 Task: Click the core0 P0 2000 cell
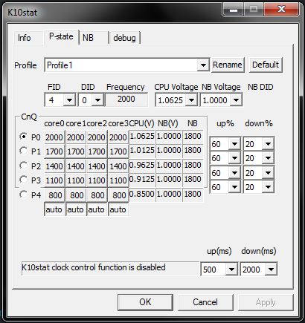pyautogui.click(x=54, y=137)
